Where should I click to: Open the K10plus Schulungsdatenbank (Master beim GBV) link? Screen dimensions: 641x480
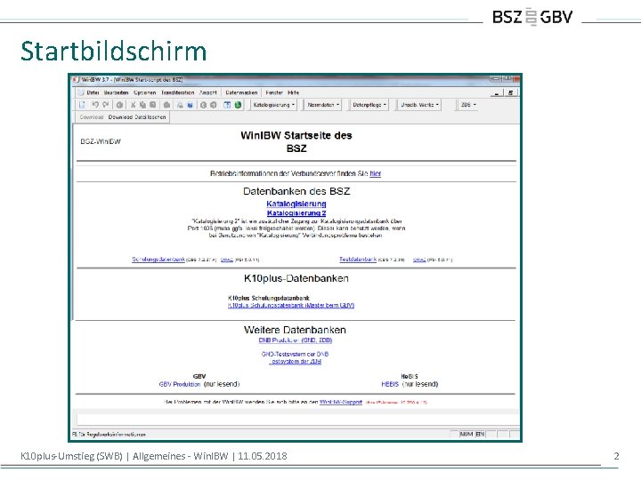291,305
